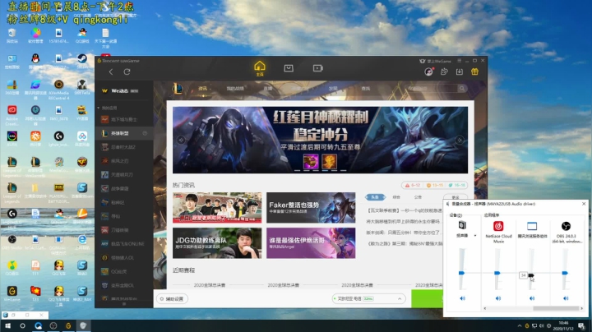This screenshot has width=592, height=332.
Task: Click the speaker device icon in mixer
Action: click(462, 226)
